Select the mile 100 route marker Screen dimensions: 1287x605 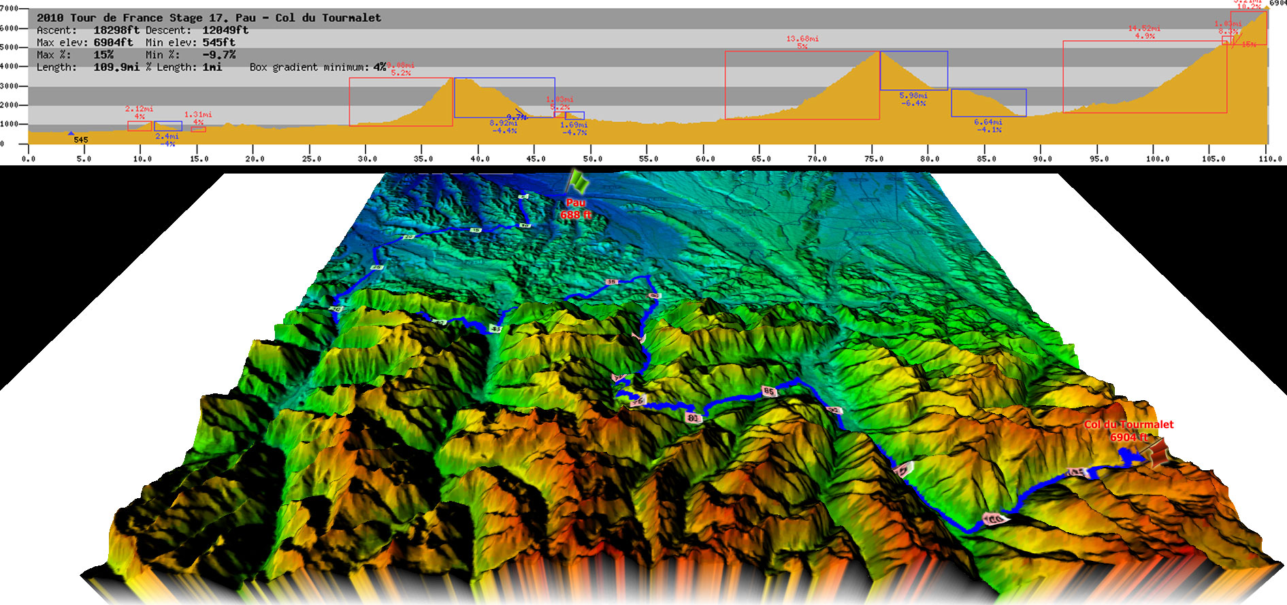[x=995, y=519]
